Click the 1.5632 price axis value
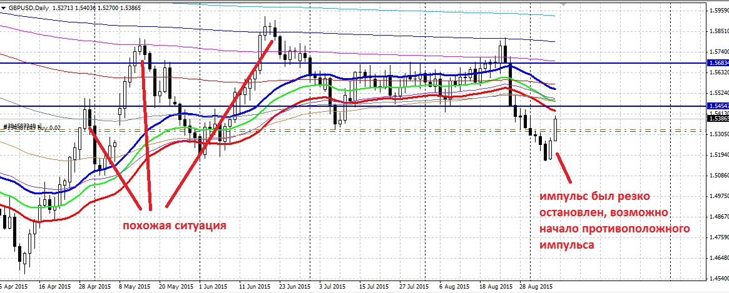The width and height of the screenshot is (729, 293). coord(719,72)
